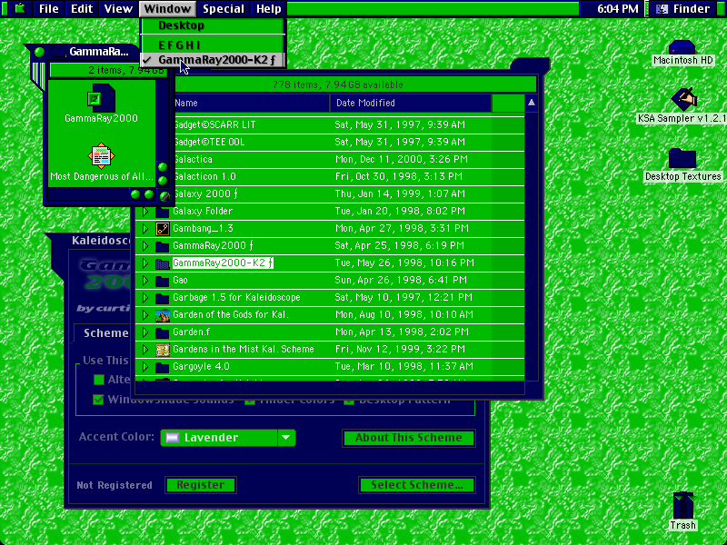This screenshot has height=545, width=727.
Task: Open the KSA Sampler v1.2.1 desktop icon
Action: click(683, 100)
